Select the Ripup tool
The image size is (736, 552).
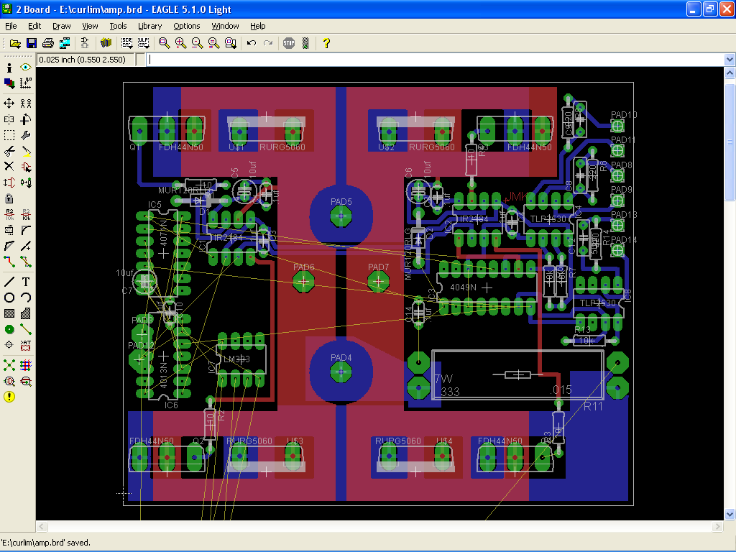26,262
